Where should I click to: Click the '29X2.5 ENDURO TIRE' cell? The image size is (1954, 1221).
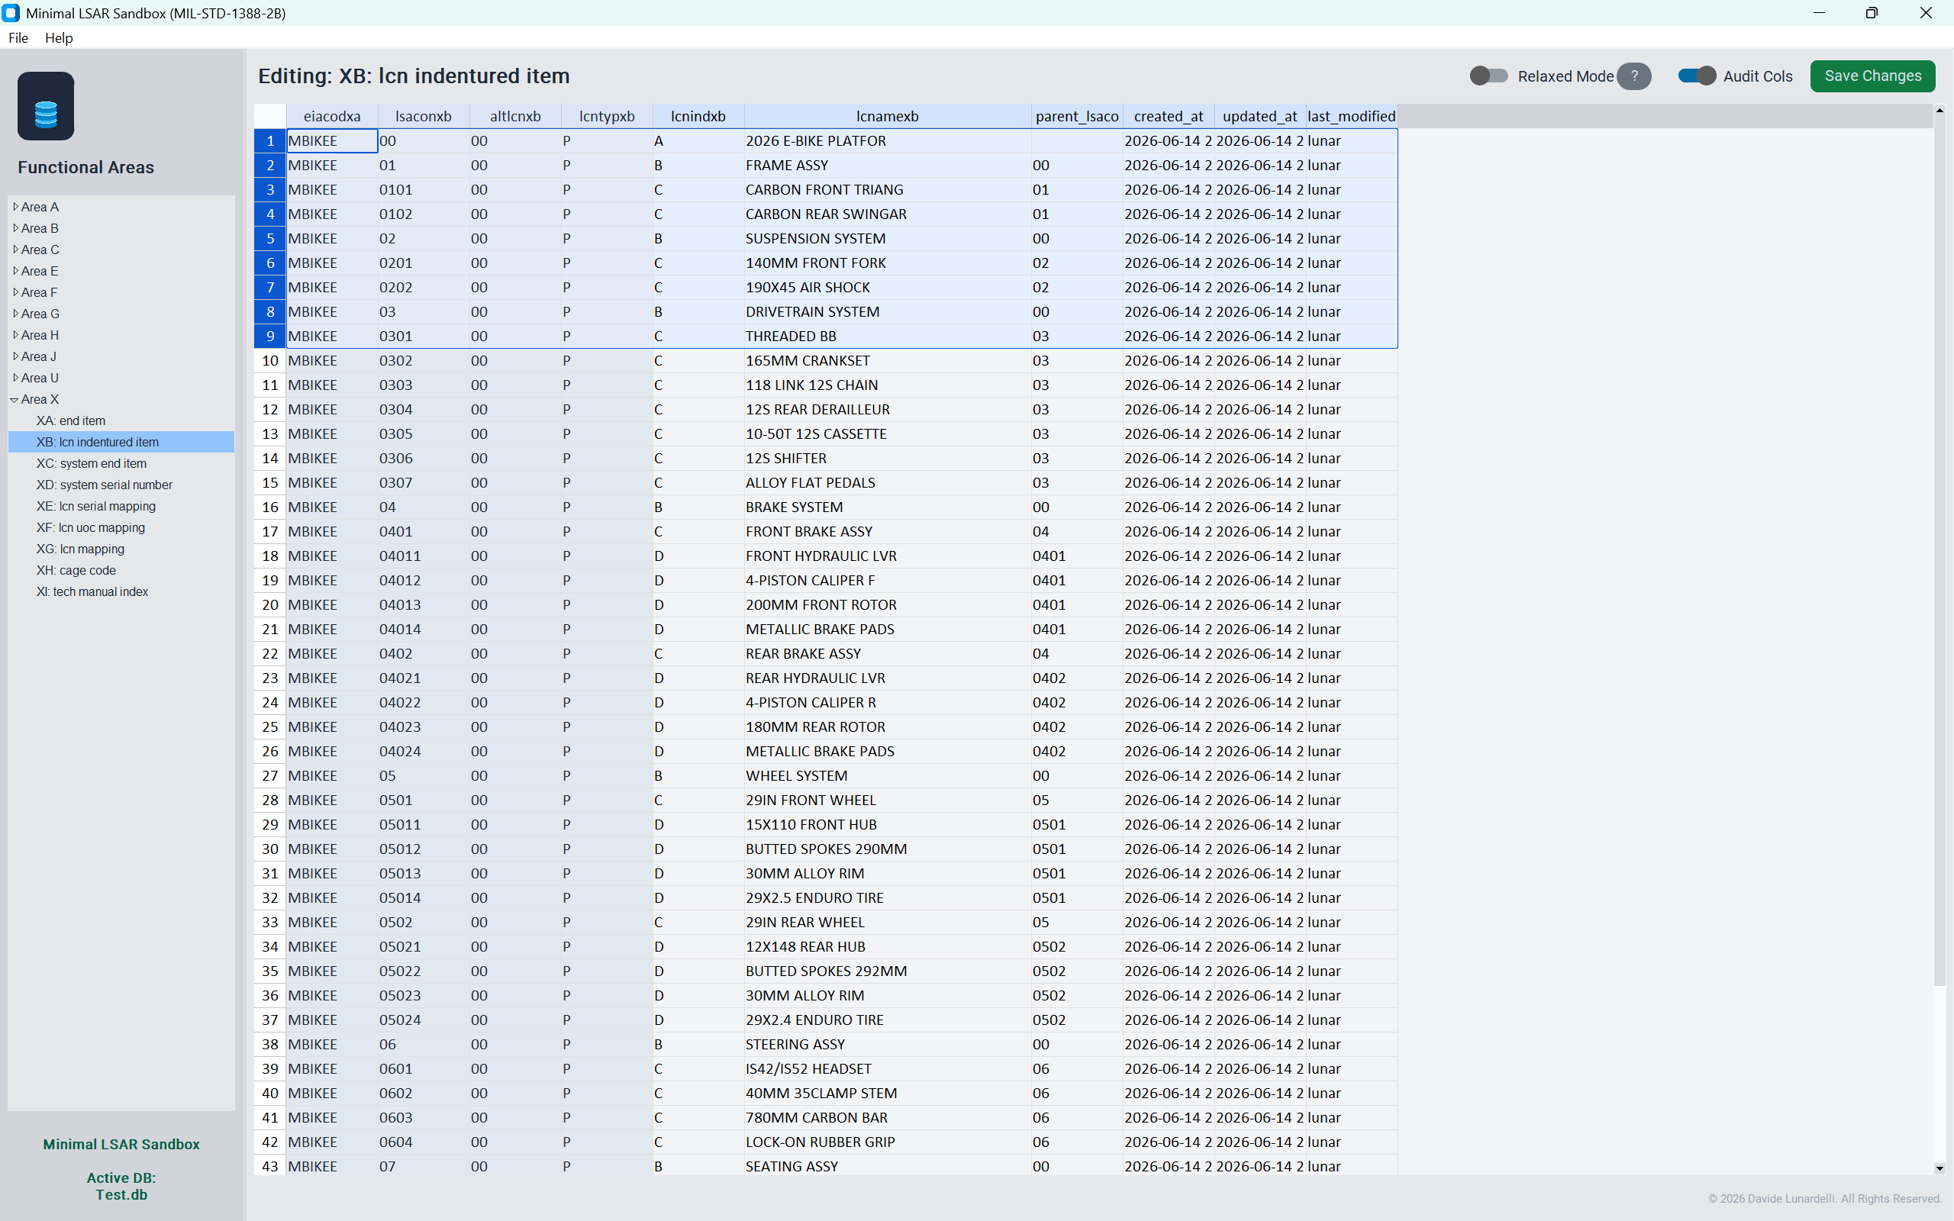tap(888, 898)
